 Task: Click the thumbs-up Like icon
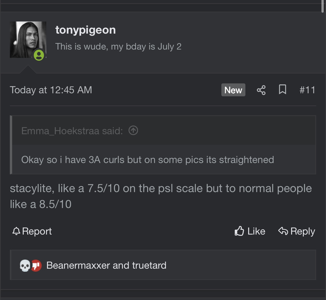pos(239,231)
